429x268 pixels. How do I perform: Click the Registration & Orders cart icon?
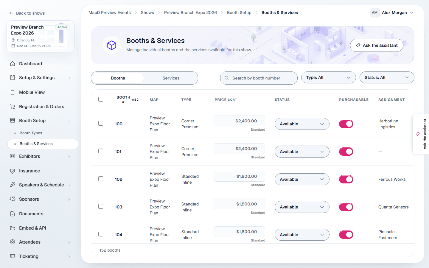click(13, 107)
